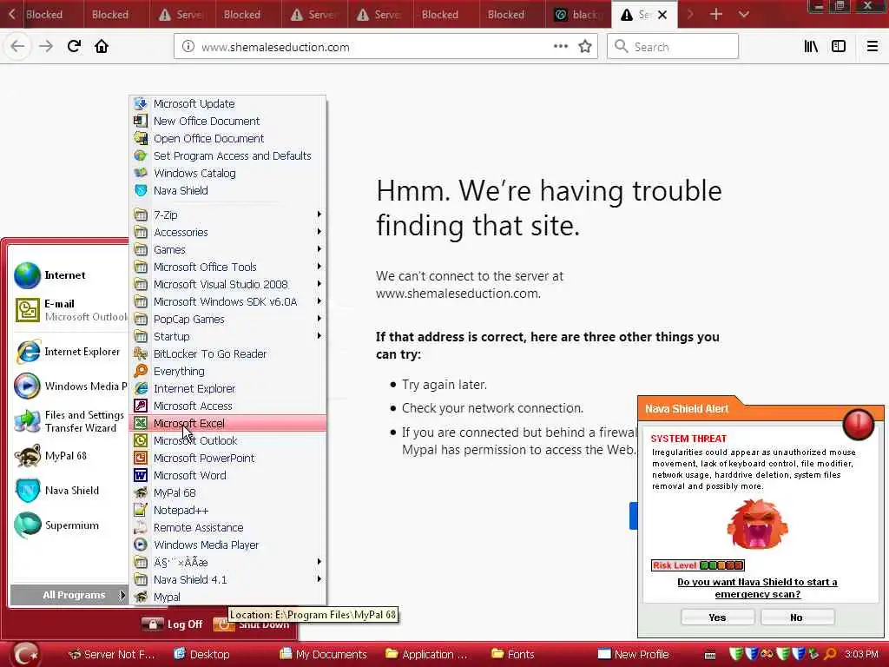Open Microsoft Outlook in programs menu
Screen dimensions: 889x667
[x=228, y=440]
